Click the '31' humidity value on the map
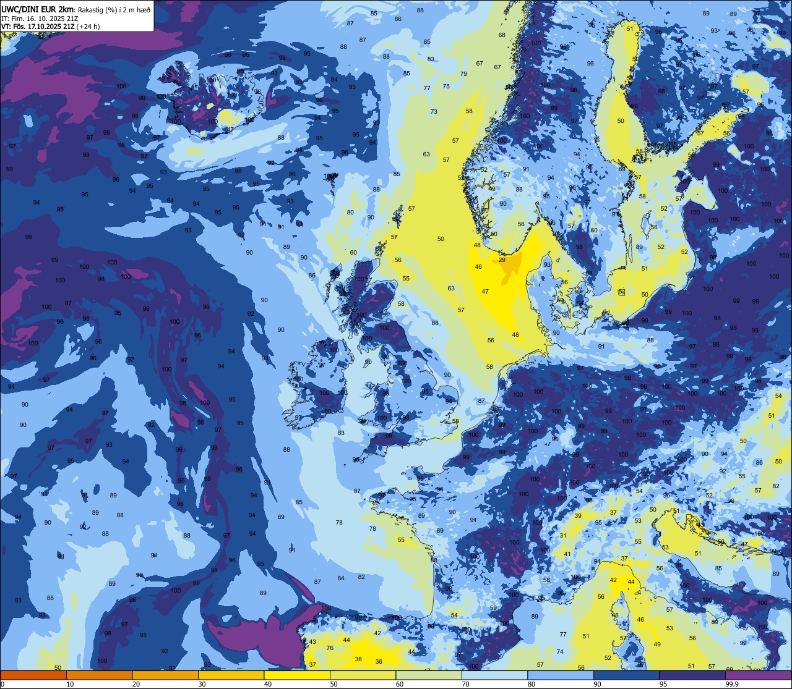The width and height of the screenshot is (792, 689). tap(564, 536)
